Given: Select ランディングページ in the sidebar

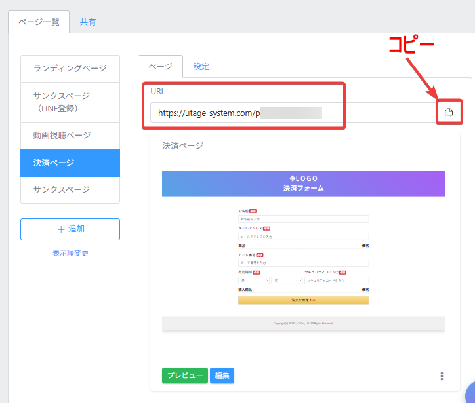Looking at the screenshot, I should pyautogui.click(x=70, y=68).
